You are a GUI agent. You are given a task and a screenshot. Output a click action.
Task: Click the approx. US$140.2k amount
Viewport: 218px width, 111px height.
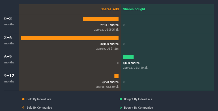[x=135, y=68]
